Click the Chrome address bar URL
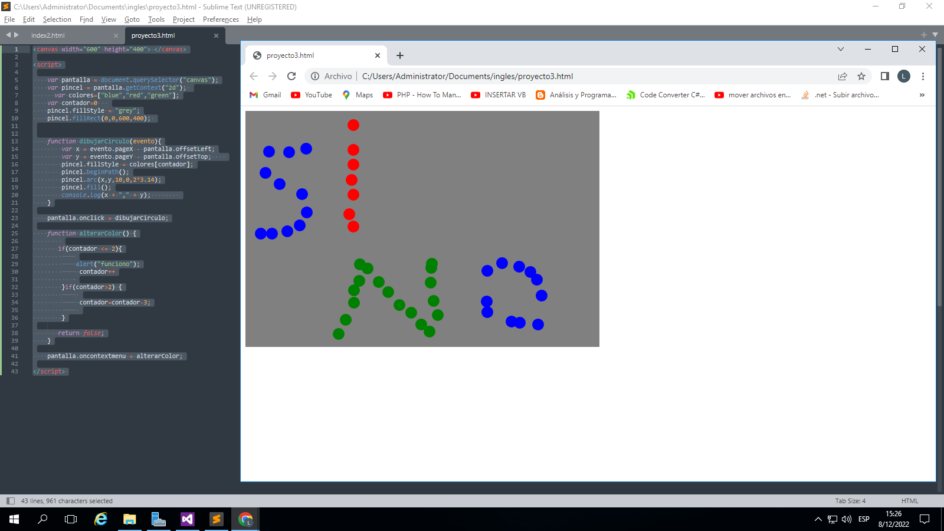 click(x=467, y=76)
